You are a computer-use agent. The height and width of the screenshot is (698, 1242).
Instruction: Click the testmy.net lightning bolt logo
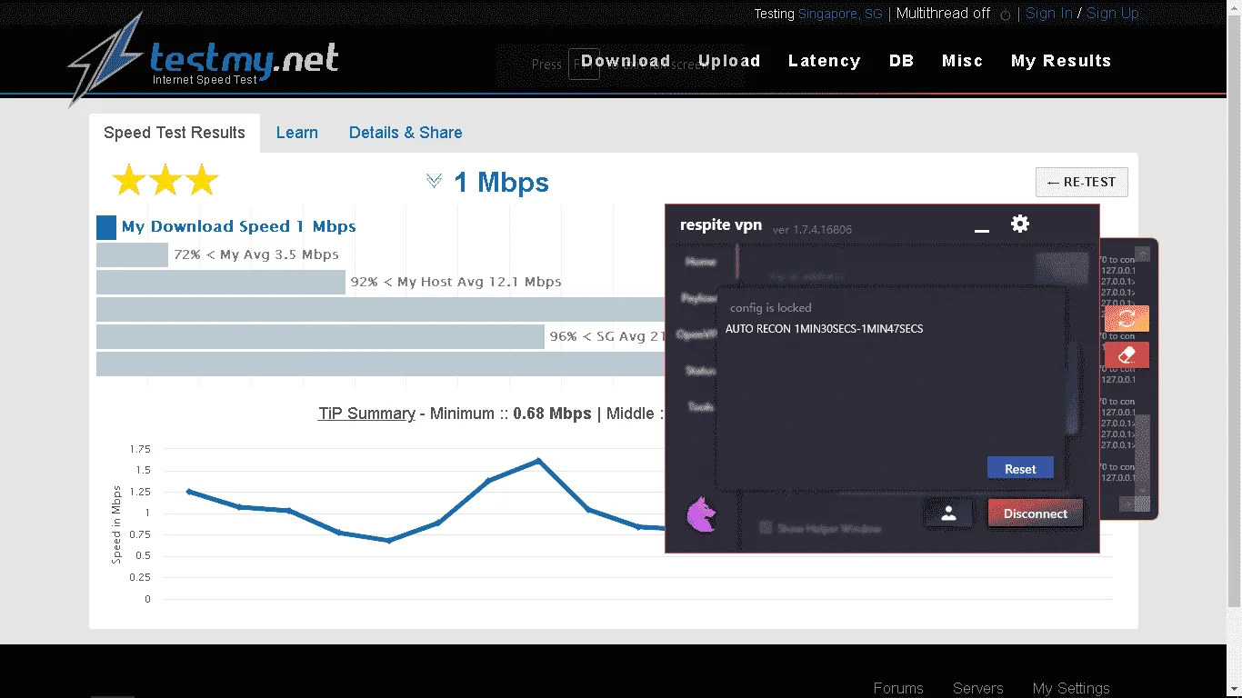tap(105, 59)
